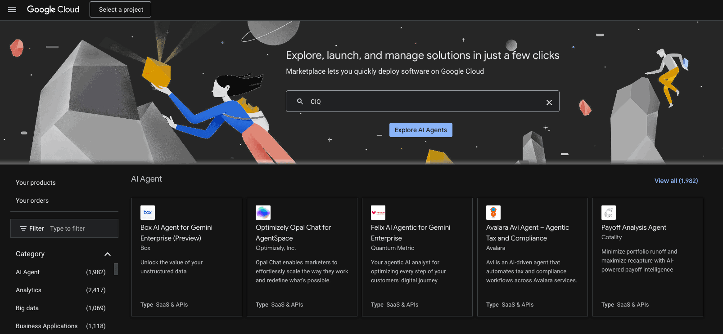Click the Avalara Avi Agent icon

[493, 212]
